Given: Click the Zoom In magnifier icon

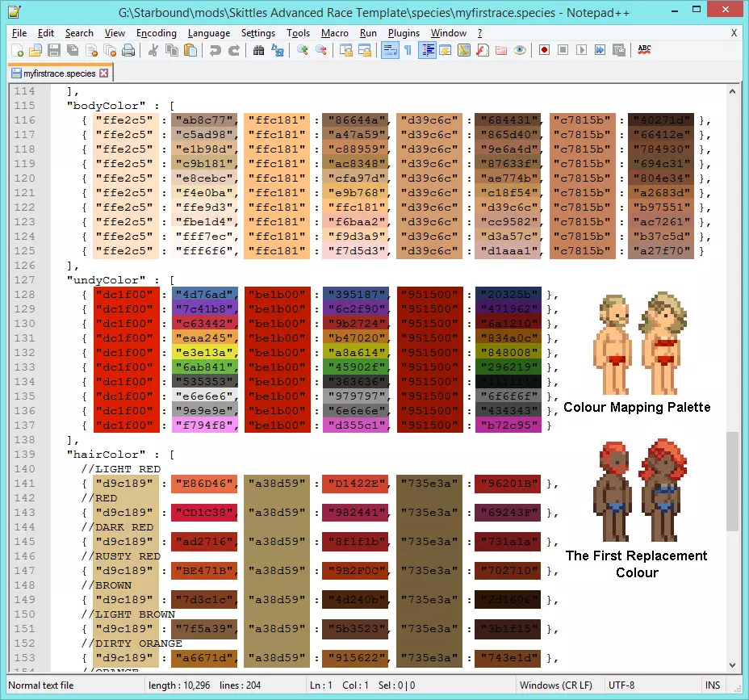Looking at the screenshot, I should [x=302, y=50].
